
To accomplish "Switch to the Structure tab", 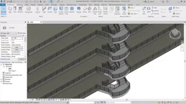I will tap(20, 5).
